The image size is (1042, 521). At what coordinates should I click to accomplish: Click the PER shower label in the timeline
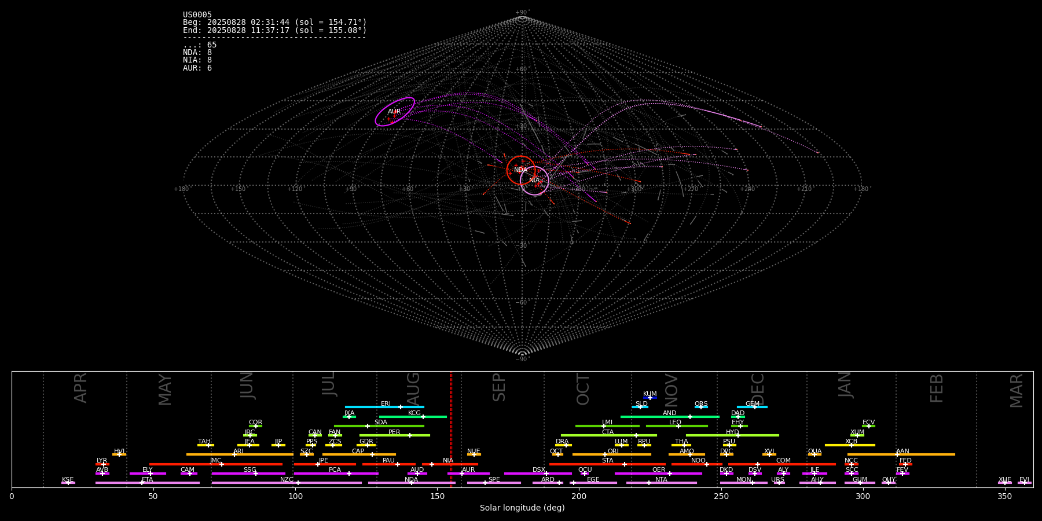394,432
